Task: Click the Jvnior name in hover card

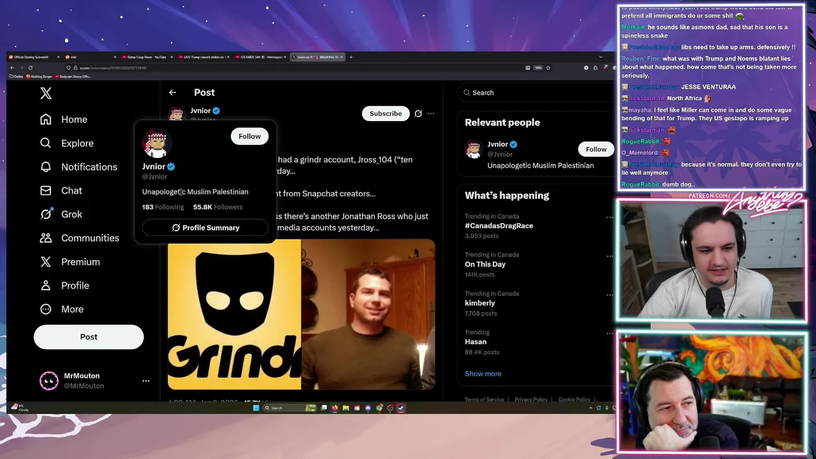Action: click(154, 166)
